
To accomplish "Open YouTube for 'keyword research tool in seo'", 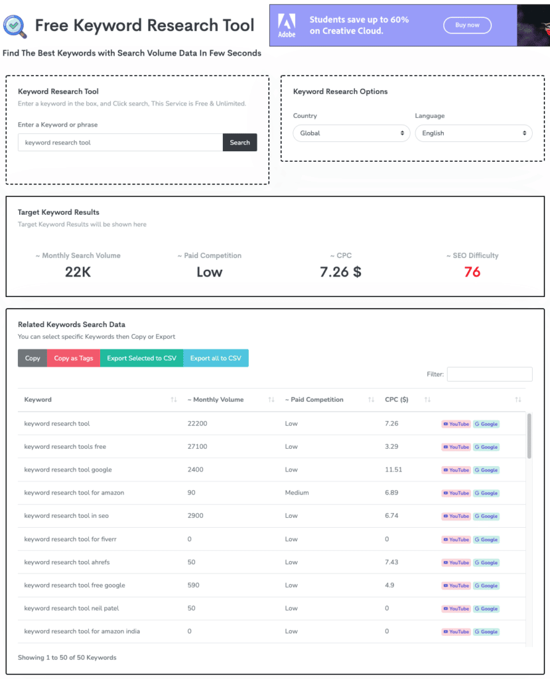I will pos(456,516).
